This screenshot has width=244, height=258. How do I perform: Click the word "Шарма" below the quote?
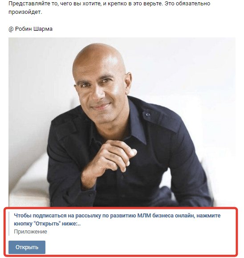[43, 29]
